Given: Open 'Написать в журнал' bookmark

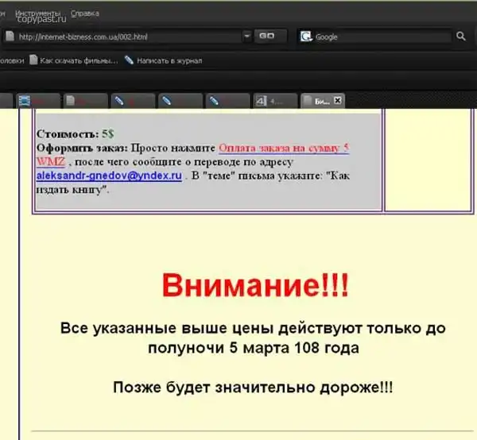Looking at the screenshot, I should point(163,60).
